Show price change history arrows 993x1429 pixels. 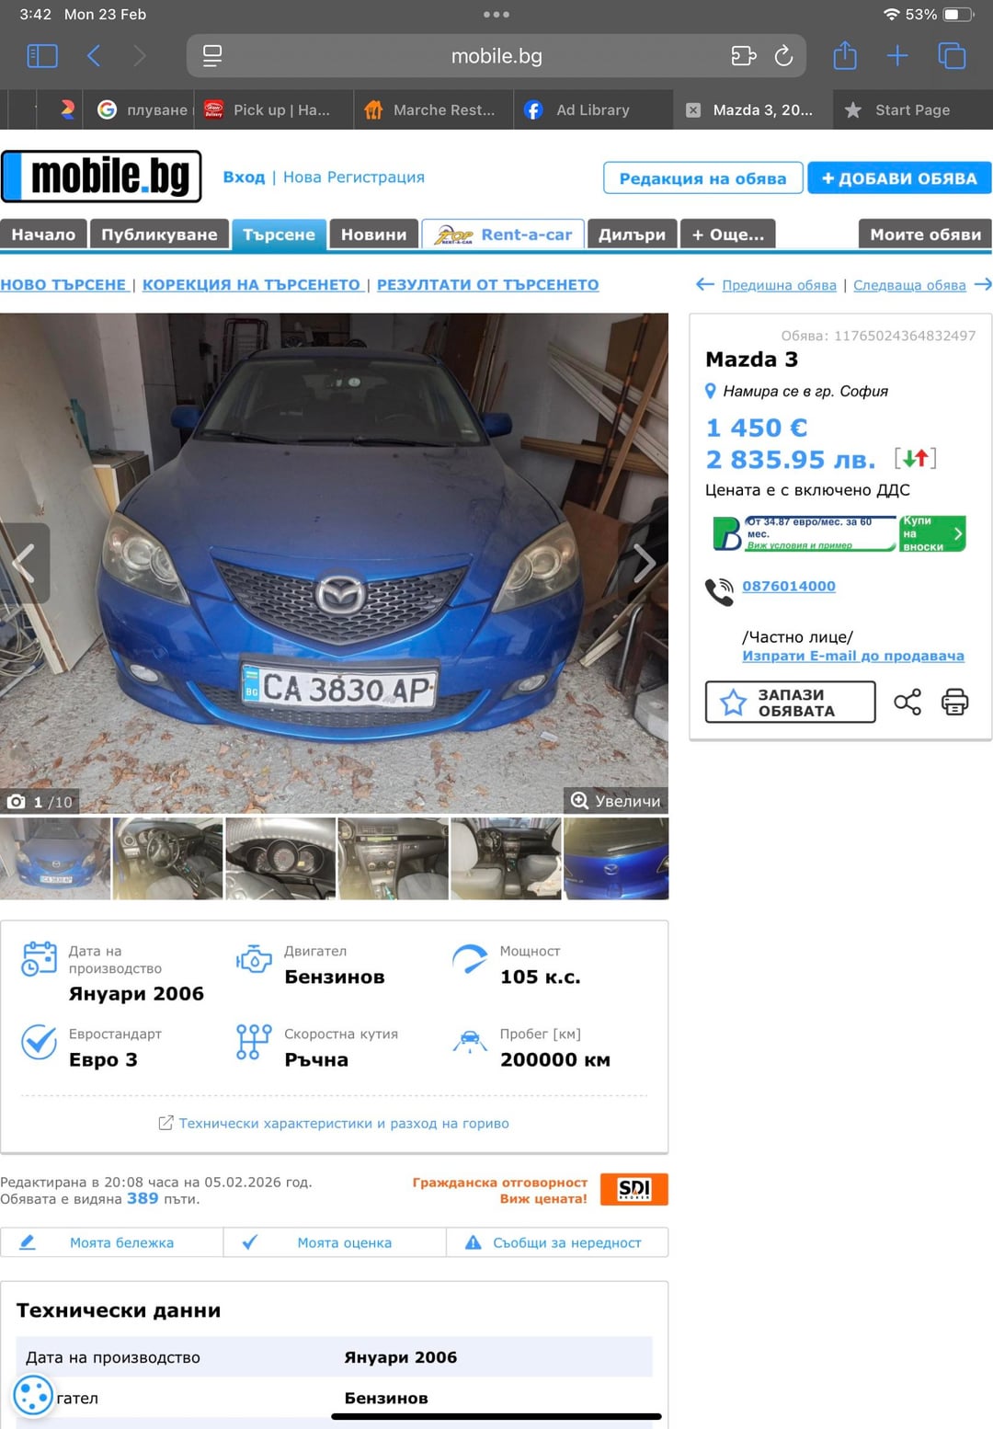(915, 458)
